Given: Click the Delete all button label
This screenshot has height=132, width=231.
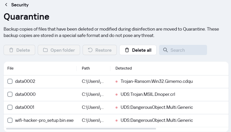Looking at the screenshot, I should pyautogui.click(x=142, y=50).
